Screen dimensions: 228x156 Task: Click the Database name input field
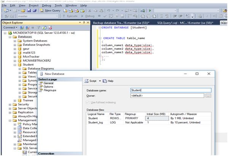pyautogui.click(x=170, y=90)
